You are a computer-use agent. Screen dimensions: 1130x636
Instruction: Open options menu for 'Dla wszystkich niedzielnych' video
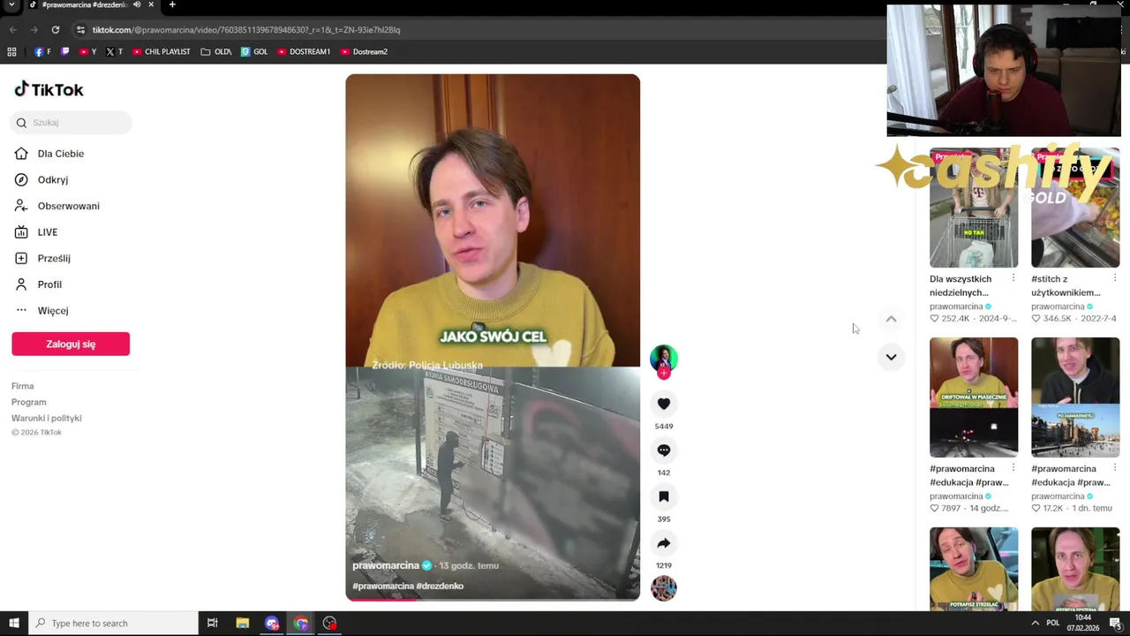pos(1013,278)
